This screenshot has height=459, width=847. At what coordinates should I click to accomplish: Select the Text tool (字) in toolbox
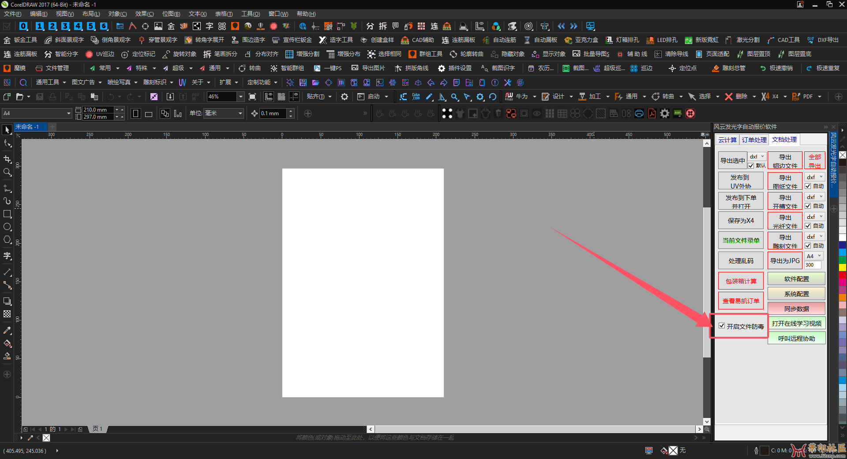click(x=7, y=256)
